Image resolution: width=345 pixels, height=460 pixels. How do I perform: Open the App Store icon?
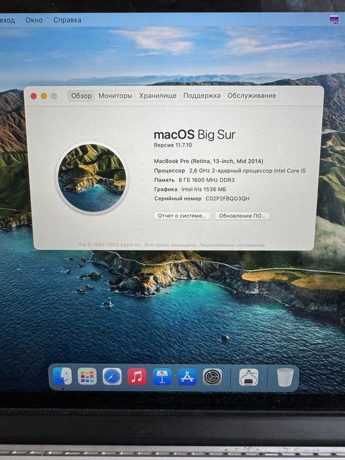pos(187,377)
